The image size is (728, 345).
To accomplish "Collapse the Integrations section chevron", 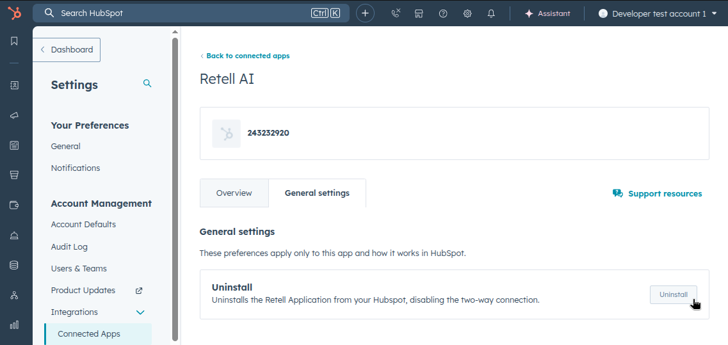I will [140, 312].
